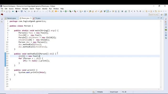
Task: Click the Terminate (stop) toolbar icon
Action: pos(35,11)
